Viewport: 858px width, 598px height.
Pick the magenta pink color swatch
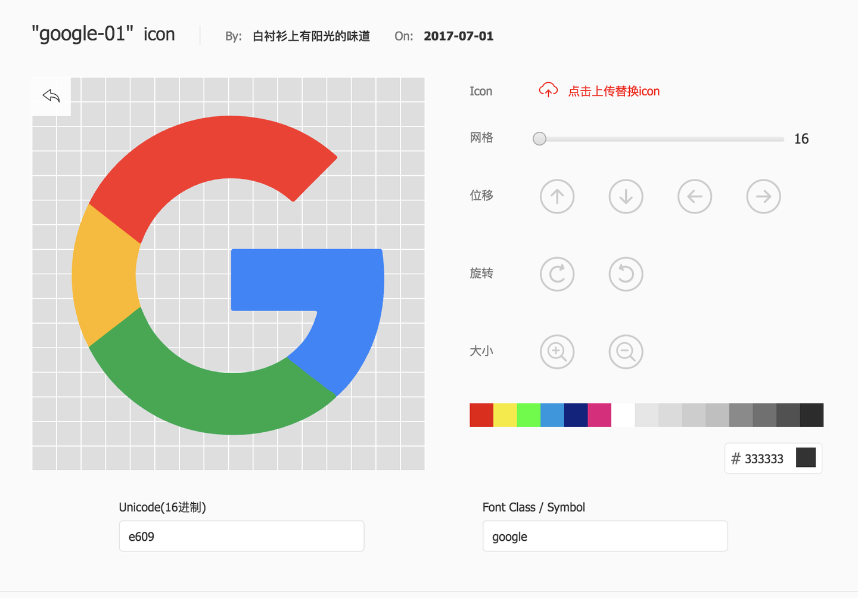click(x=599, y=415)
